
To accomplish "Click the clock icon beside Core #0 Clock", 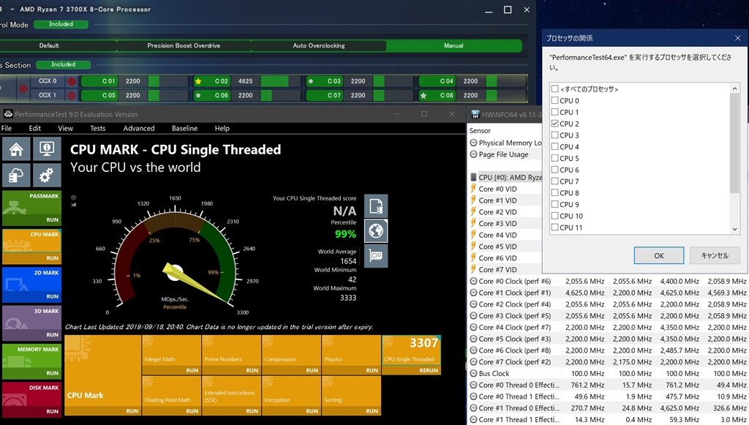I will click(473, 282).
